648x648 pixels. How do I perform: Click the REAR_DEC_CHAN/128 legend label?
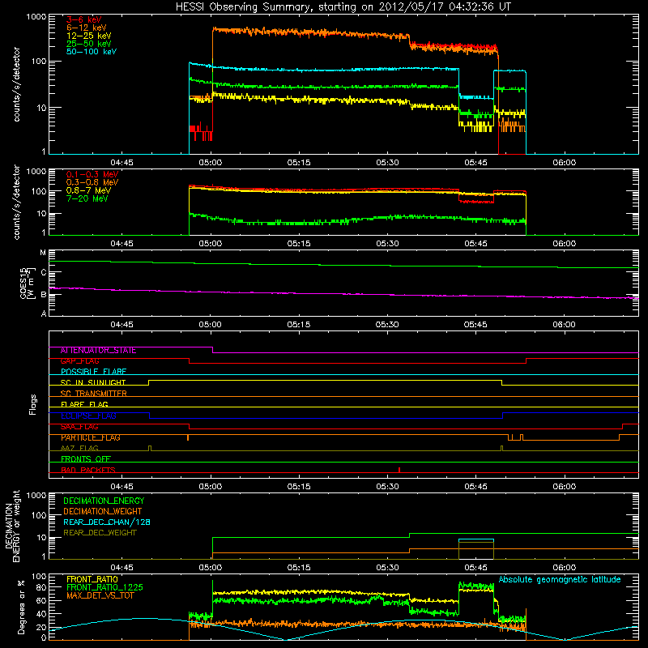pos(107,522)
